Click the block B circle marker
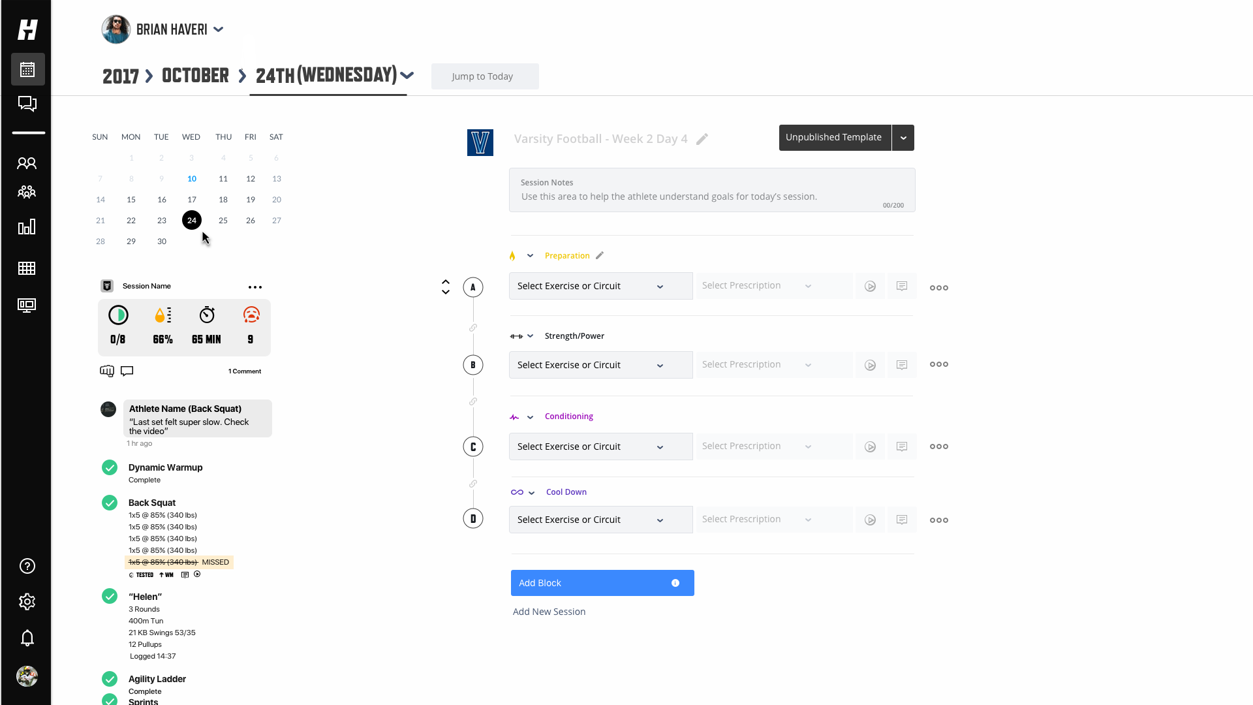This screenshot has width=1253, height=705. coord(473,365)
